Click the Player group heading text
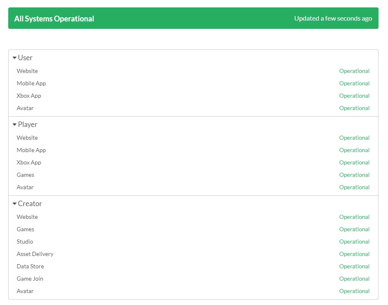Image resolution: width=388 pixels, height=305 pixels. point(28,124)
